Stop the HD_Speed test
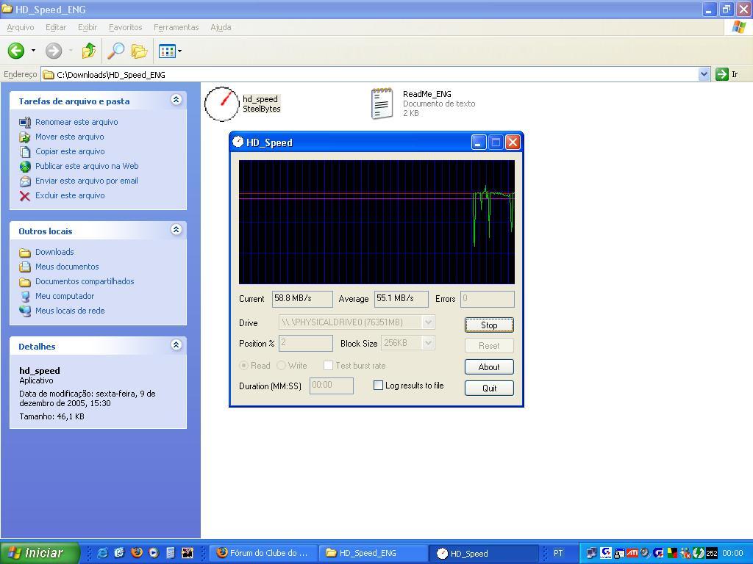Image resolution: width=753 pixels, height=564 pixels. tap(489, 325)
